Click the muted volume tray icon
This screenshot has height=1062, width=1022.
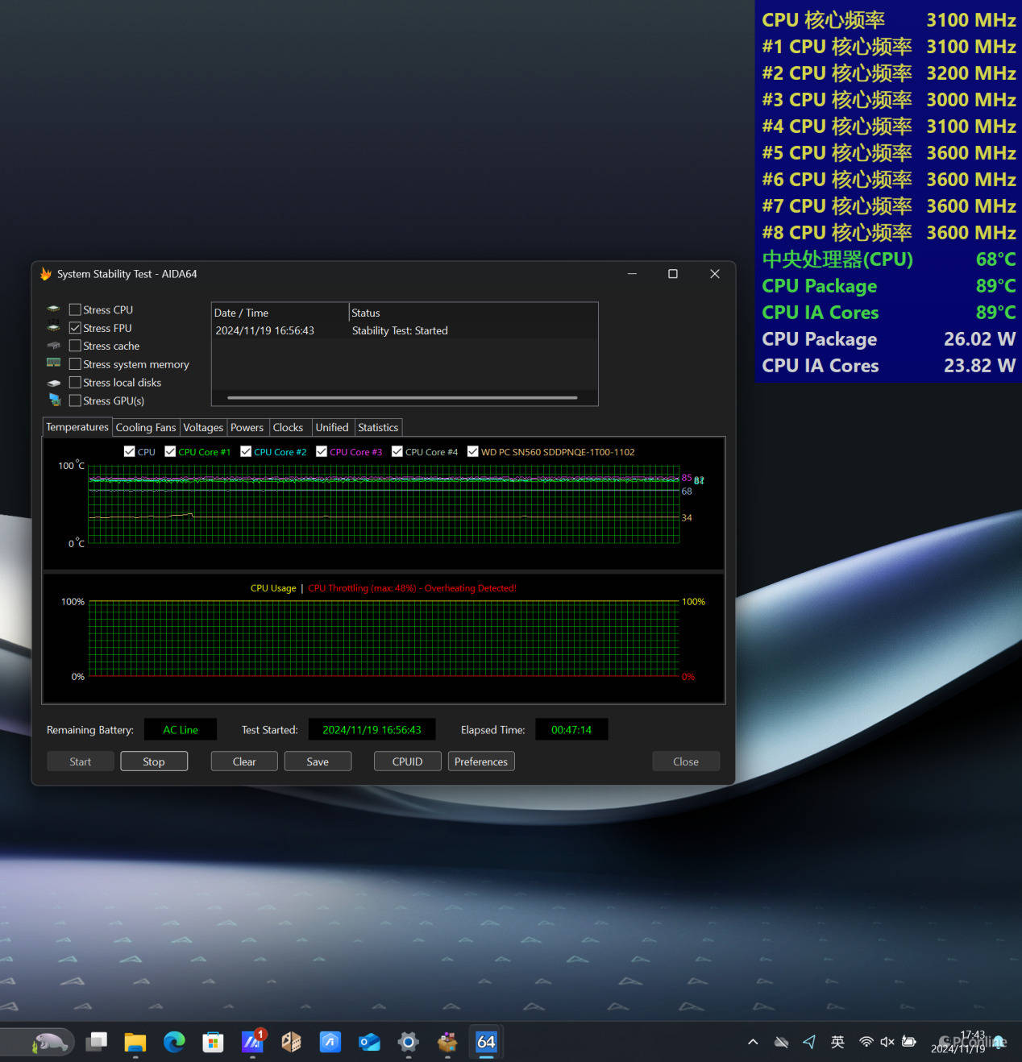pos(887,1042)
